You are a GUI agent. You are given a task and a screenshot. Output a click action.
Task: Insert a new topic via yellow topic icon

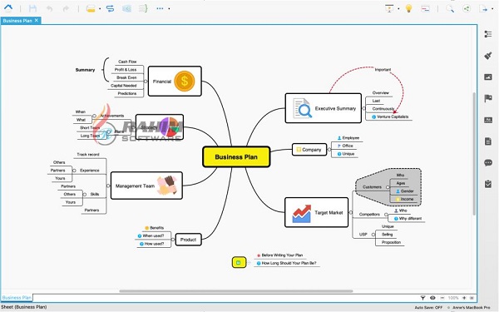pos(91,8)
